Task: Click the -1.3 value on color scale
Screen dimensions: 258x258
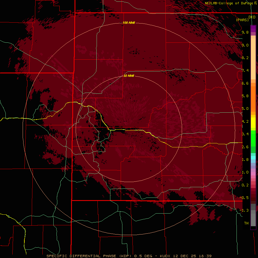Action: pyautogui.click(x=244, y=210)
